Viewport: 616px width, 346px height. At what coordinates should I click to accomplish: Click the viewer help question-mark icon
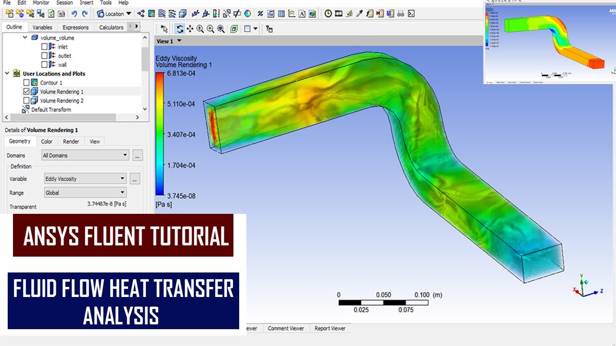click(x=269, y=29)
